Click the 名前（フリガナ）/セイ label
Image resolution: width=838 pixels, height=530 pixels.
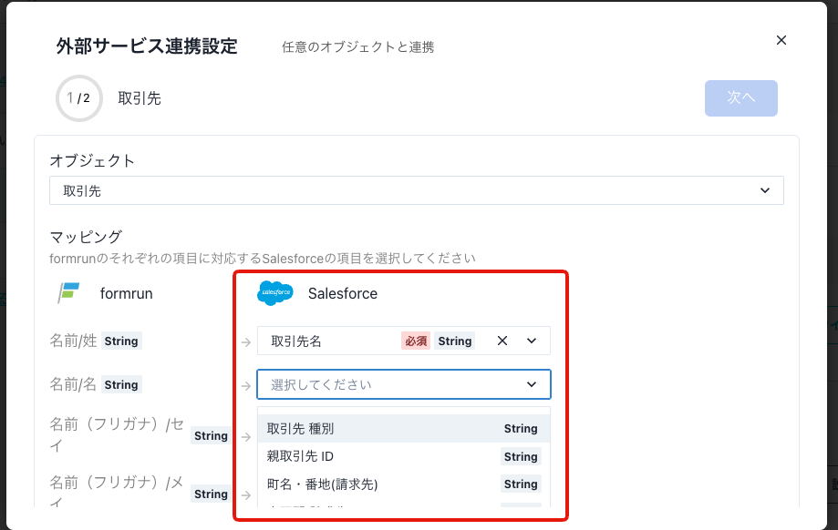117,435
